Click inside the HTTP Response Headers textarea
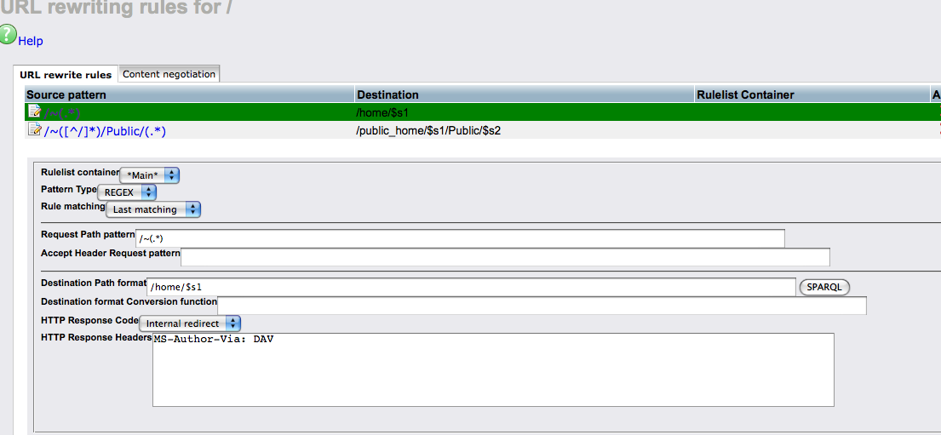 coord(492,369)
